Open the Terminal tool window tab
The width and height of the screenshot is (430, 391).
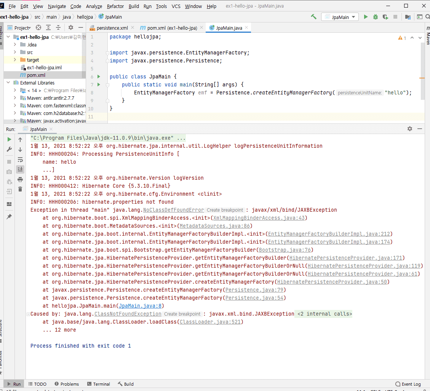click(98, 384)
